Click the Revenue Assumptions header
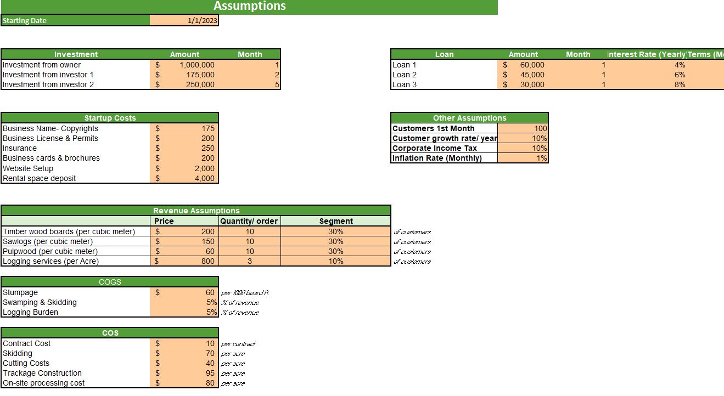The image size is (724, 396). coord(196,210)
